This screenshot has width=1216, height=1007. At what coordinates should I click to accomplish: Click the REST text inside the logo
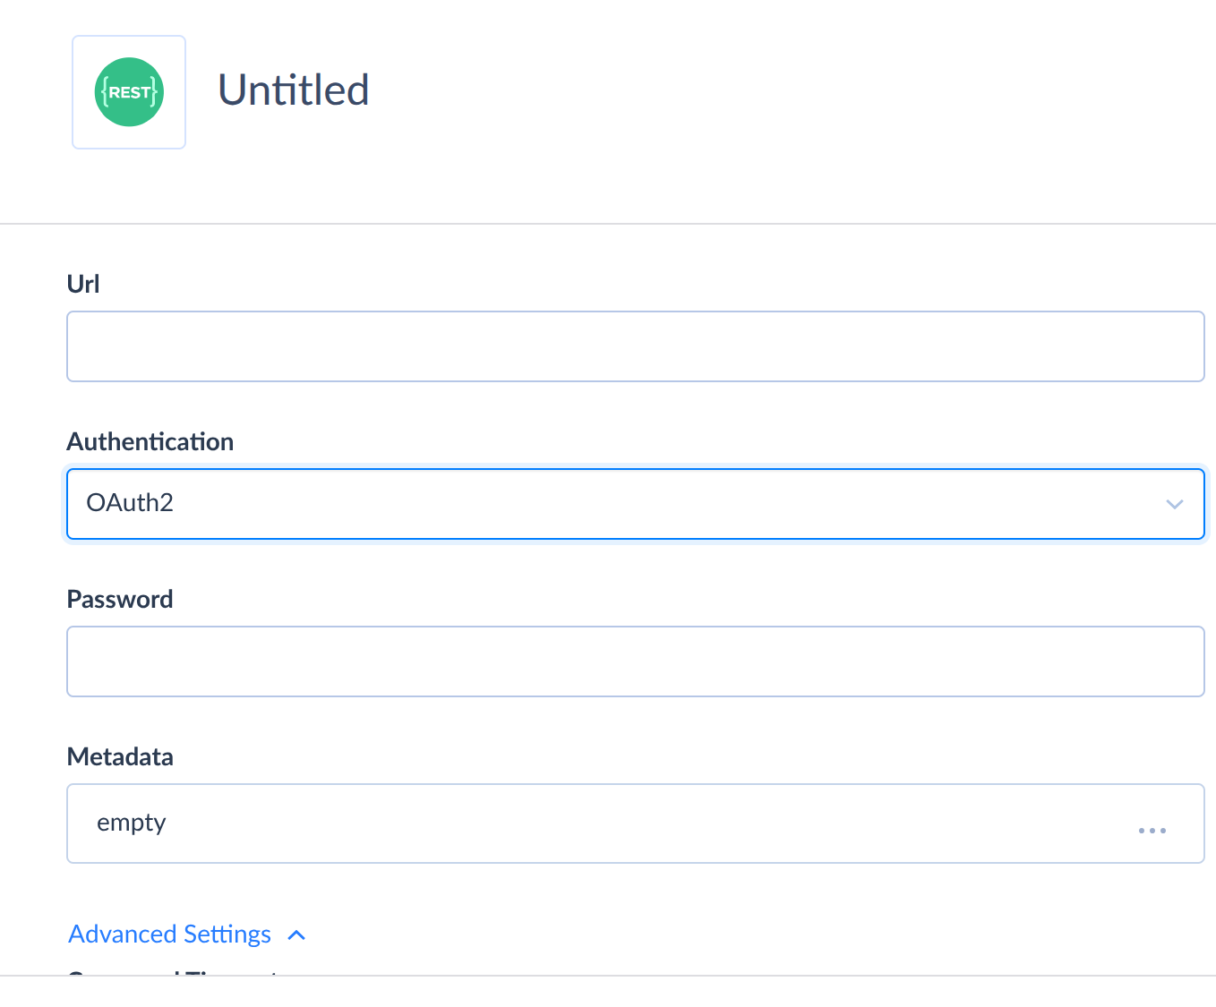[x=129, y=92]
